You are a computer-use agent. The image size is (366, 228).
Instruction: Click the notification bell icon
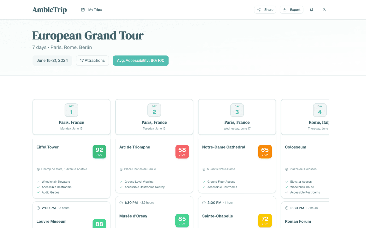coord(312,9)
